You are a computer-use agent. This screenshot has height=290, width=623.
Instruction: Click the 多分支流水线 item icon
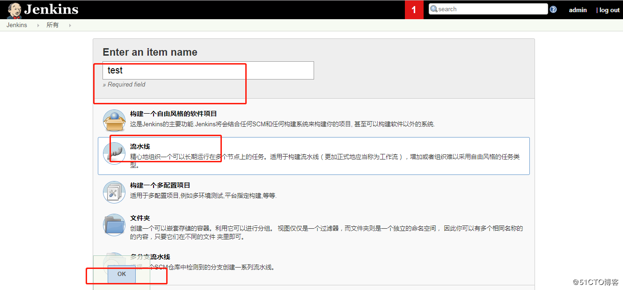click(114, 262)
